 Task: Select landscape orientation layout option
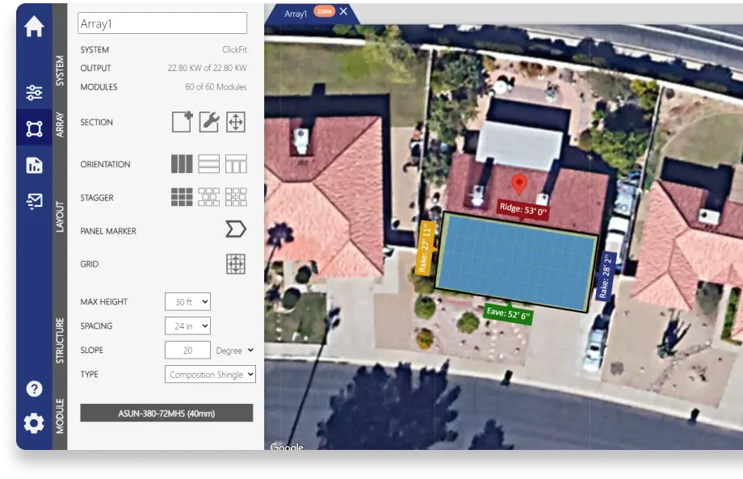(x=208, y=164)
